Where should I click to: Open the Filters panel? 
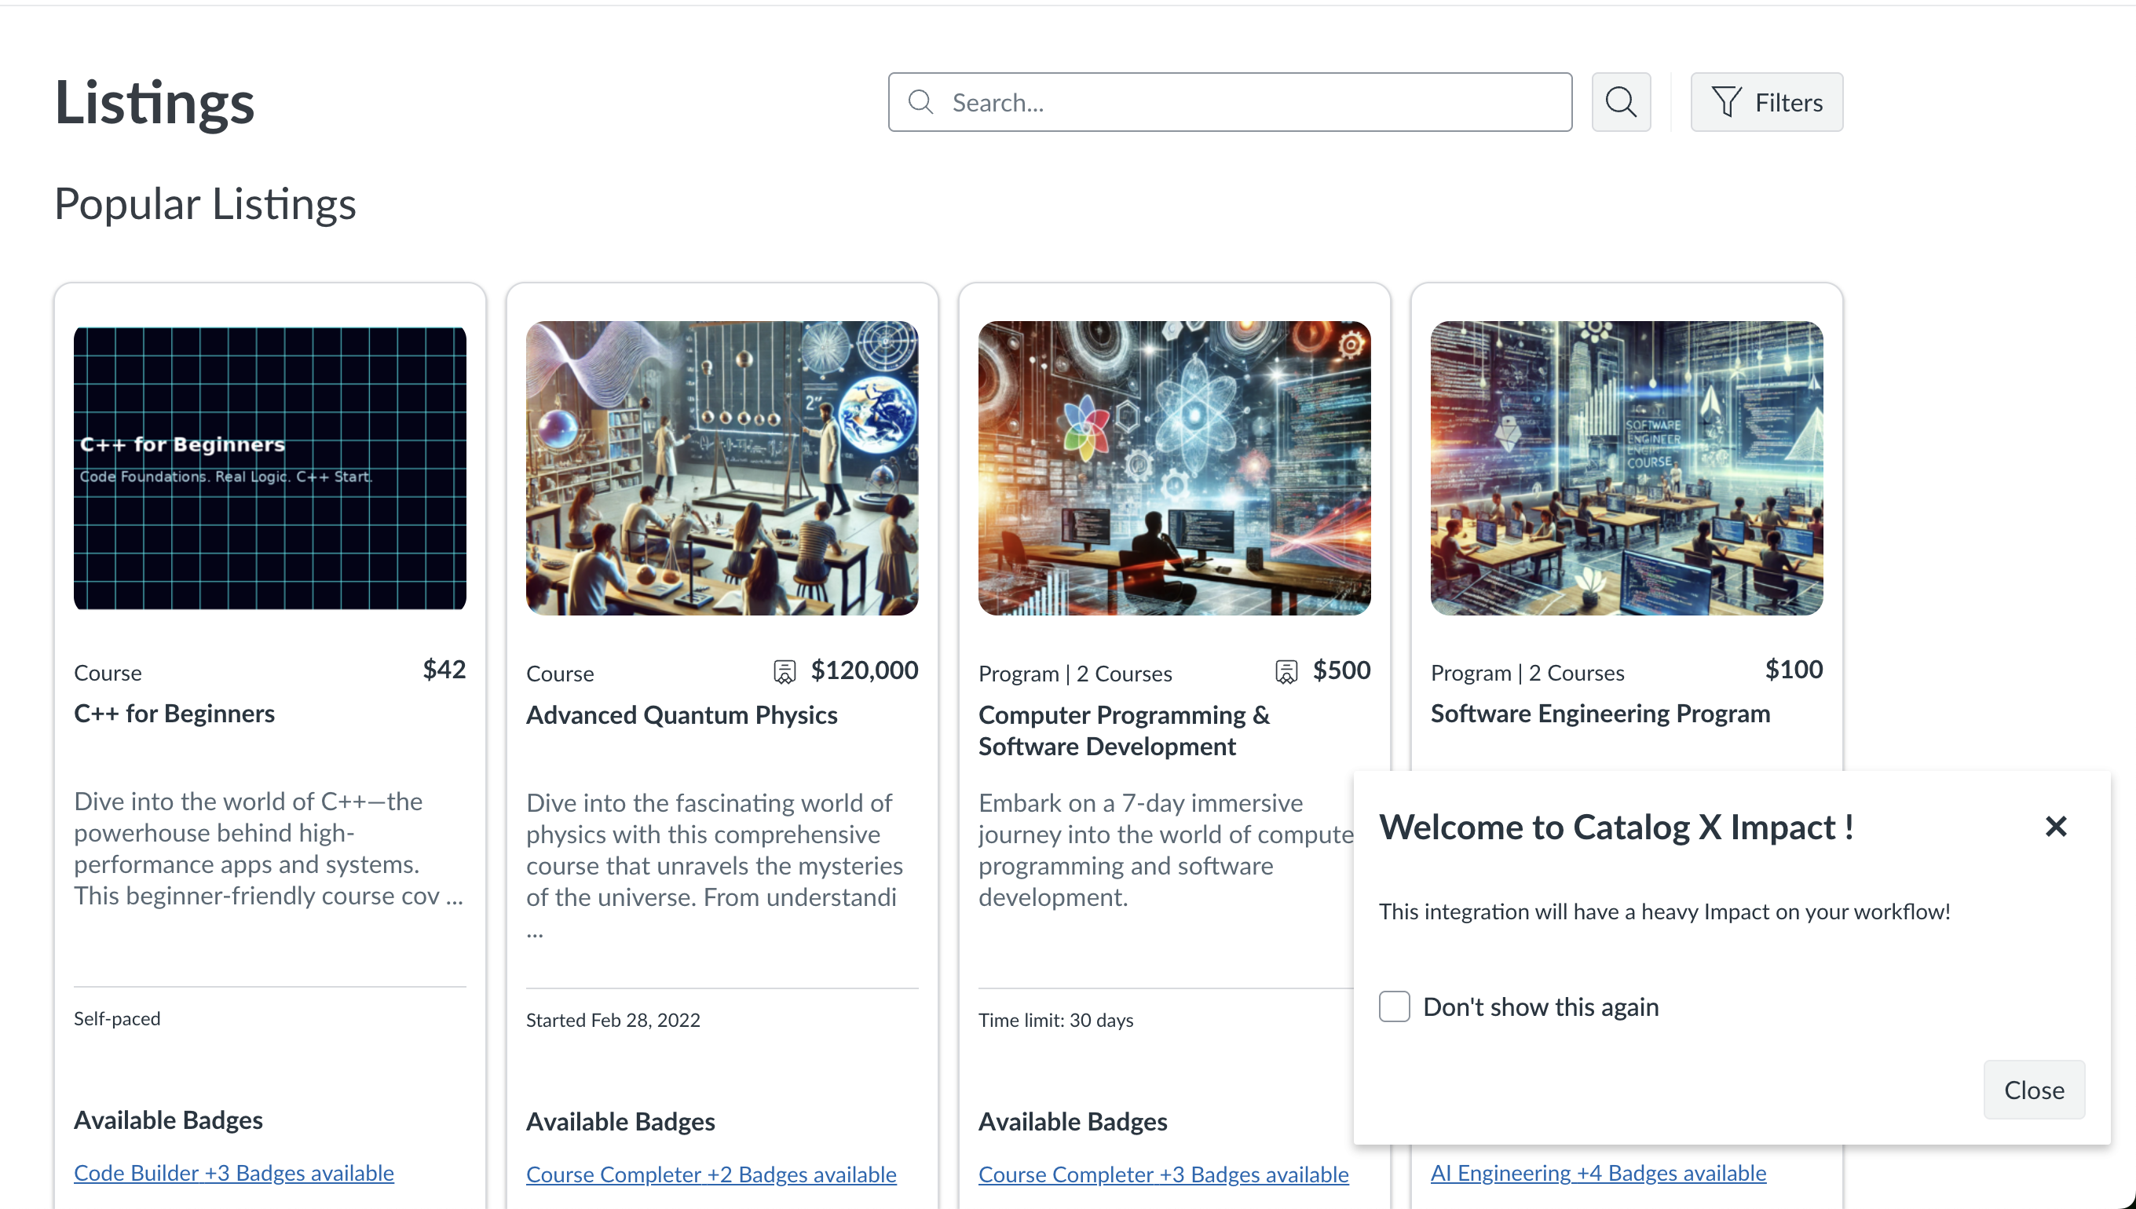(1766, 102)
